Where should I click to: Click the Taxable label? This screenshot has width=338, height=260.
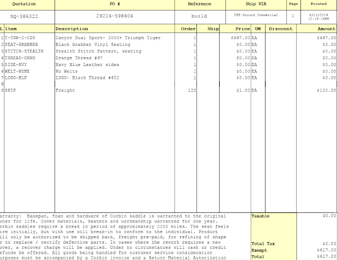pos(260,216)
